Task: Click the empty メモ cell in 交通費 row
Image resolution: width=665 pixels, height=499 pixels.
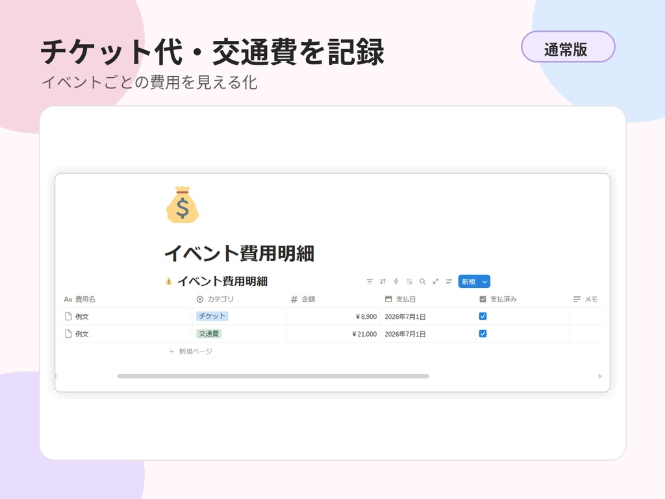Action: (586, 333)
